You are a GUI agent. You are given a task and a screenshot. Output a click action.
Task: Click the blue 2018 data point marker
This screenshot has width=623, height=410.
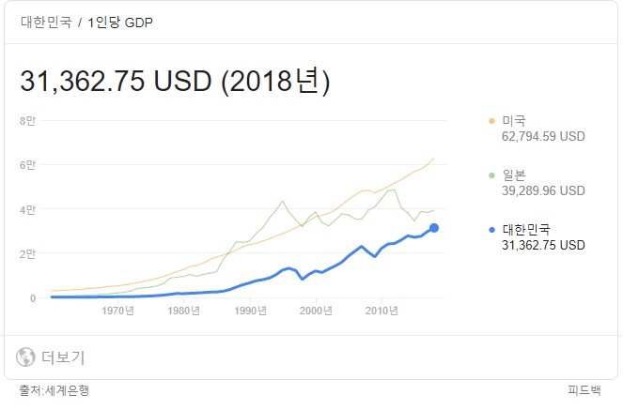pos(434,228)
